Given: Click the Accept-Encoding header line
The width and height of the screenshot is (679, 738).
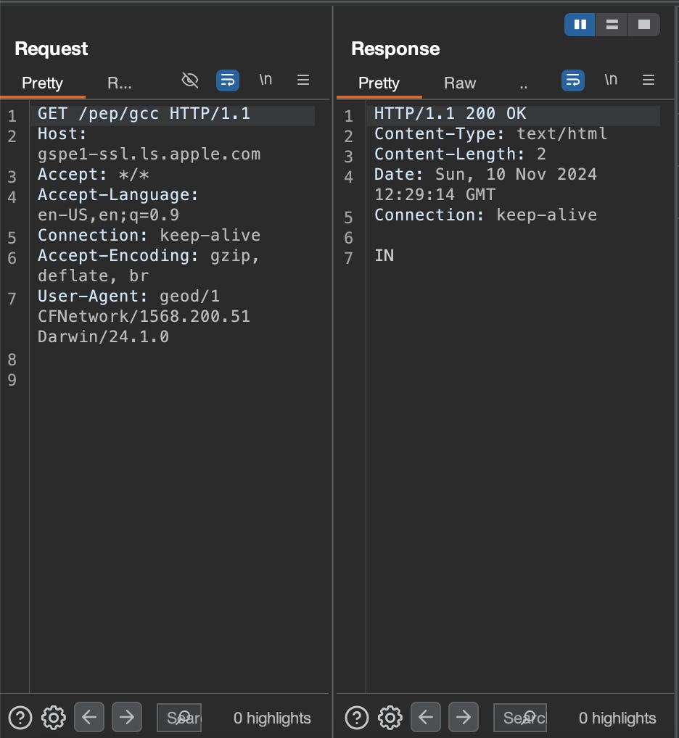Looking at the screenshot, I should point(148,256).
